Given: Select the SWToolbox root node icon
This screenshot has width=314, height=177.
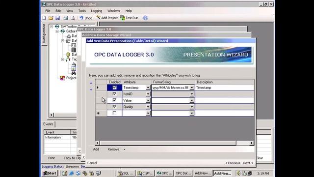Looking at the screenshot, I should coord(57,26).
